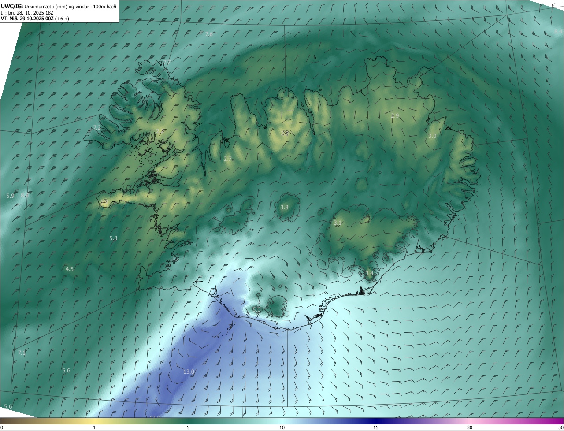Click the UWC/IG Úrkomumætti title line
564x431 pixels.
[59, 6]
